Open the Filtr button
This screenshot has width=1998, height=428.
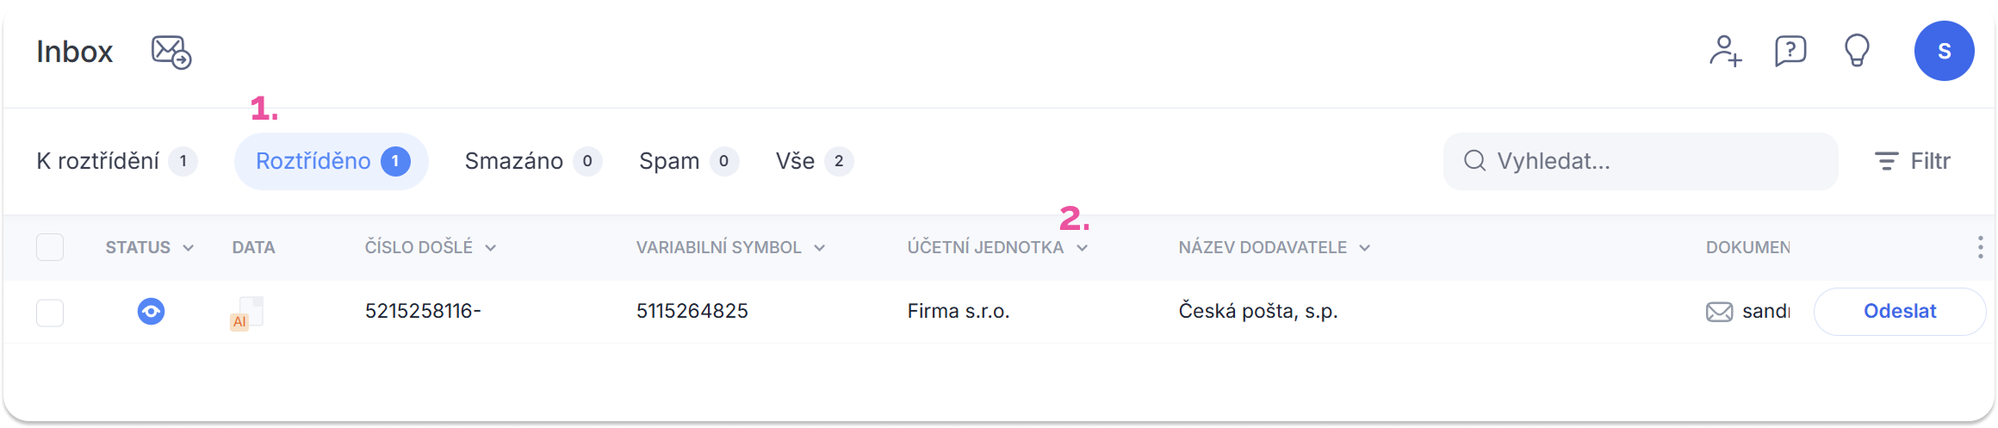[1912, 161]
